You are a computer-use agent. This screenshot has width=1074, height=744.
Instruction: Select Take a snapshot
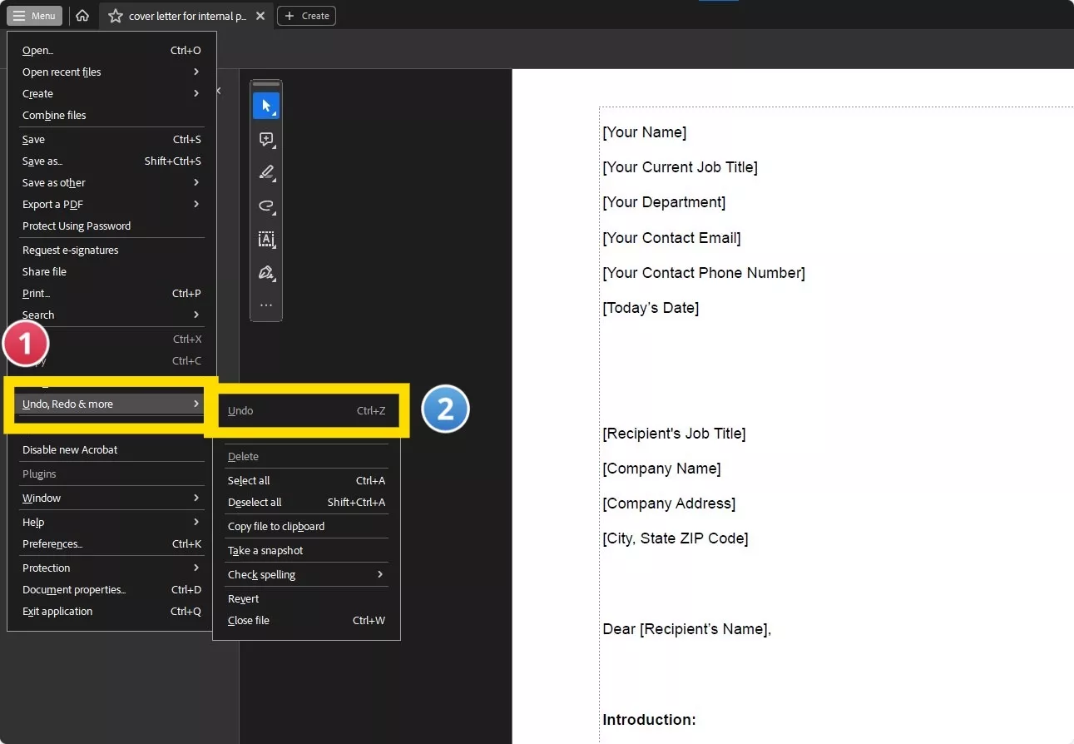(x=265, y=550)
